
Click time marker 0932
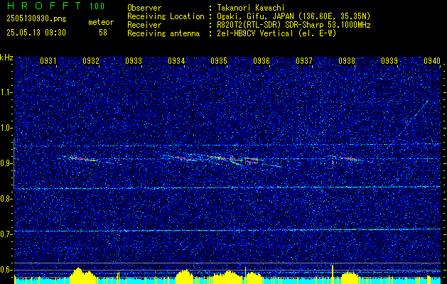[91, 60]
